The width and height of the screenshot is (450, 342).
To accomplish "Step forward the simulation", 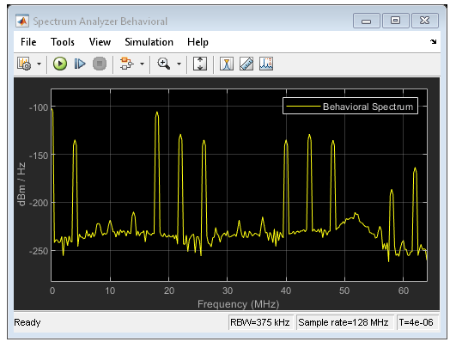I will 80,64.
